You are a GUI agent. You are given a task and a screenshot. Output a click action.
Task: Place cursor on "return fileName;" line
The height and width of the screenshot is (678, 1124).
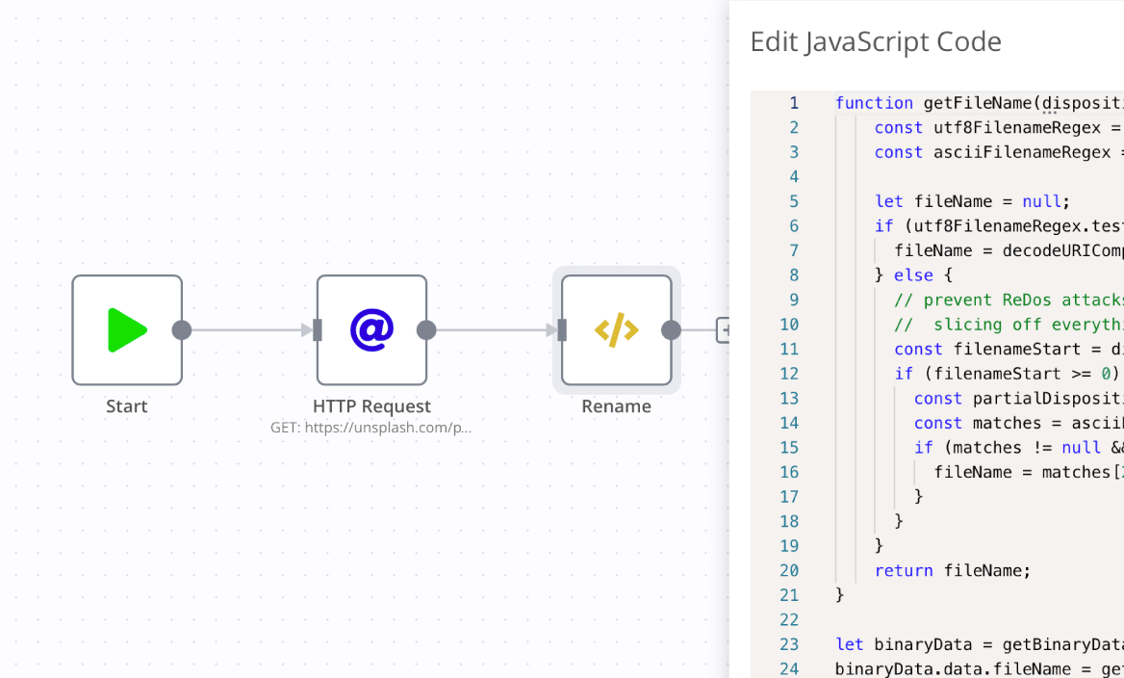point(952,570)
